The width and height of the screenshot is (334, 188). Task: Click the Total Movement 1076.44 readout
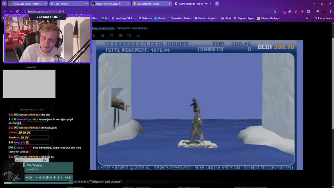coord(137,50)
